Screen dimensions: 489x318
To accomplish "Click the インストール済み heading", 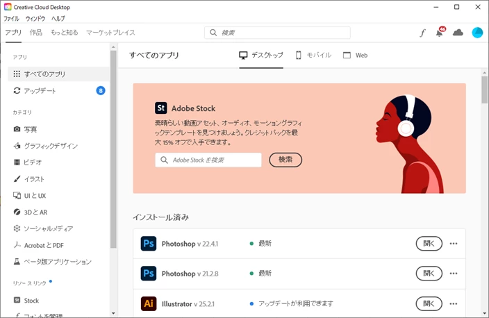I will pyautogui.click(x=161, y=217).
